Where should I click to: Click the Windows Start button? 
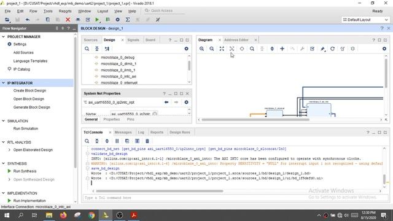pos(7,215)
